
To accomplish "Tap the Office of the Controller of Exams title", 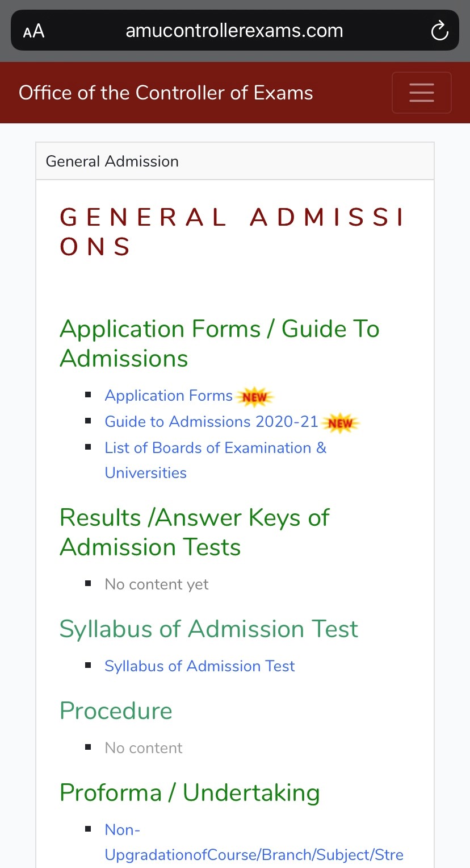I will click(x=166, y=93).
